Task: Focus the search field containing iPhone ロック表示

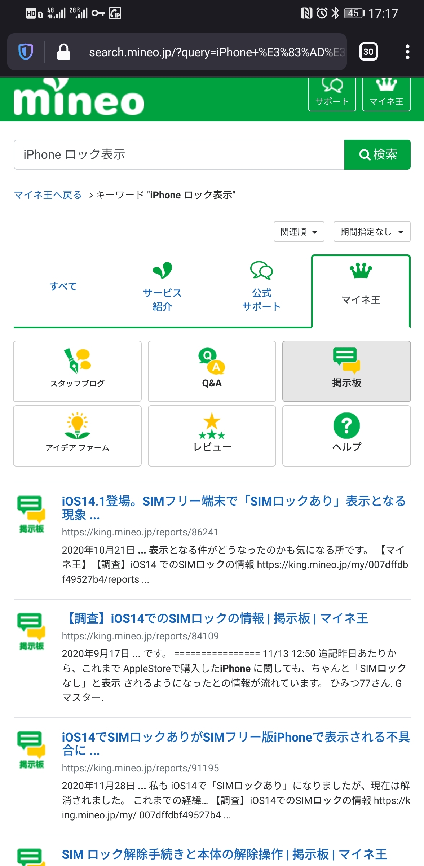Action: pyautogui.click(x=179, y=154)
